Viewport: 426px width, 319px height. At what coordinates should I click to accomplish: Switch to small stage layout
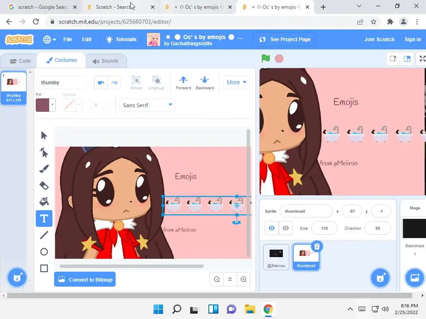393,59
